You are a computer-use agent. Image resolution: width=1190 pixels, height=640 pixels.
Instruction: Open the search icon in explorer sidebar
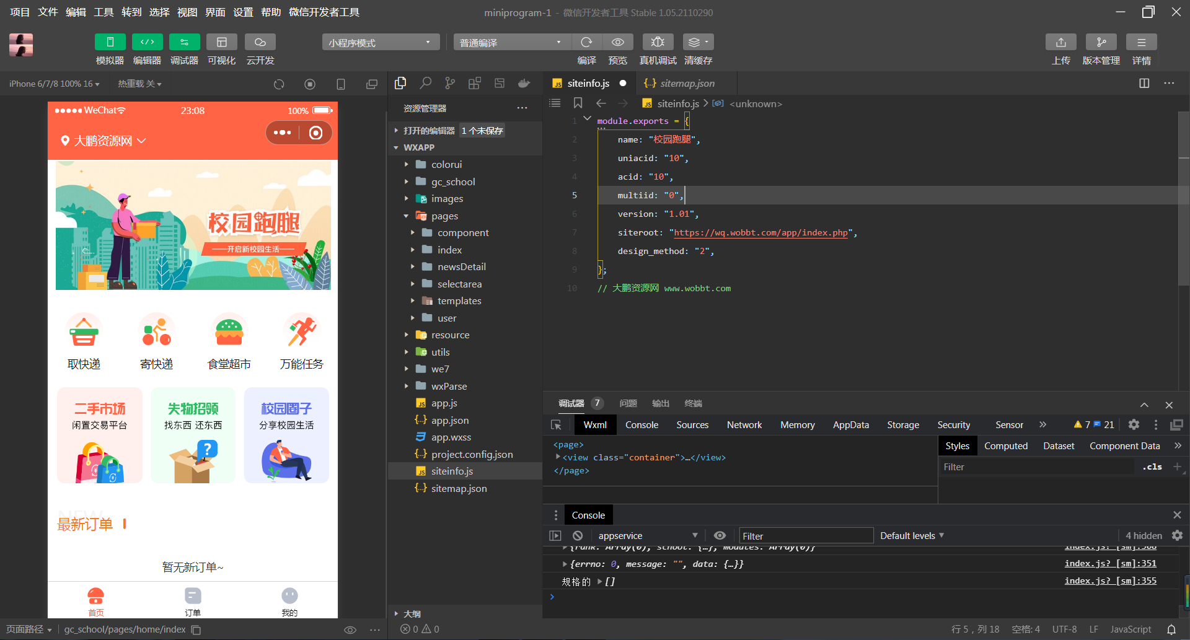pyautogui.click(x=425, y=83)
